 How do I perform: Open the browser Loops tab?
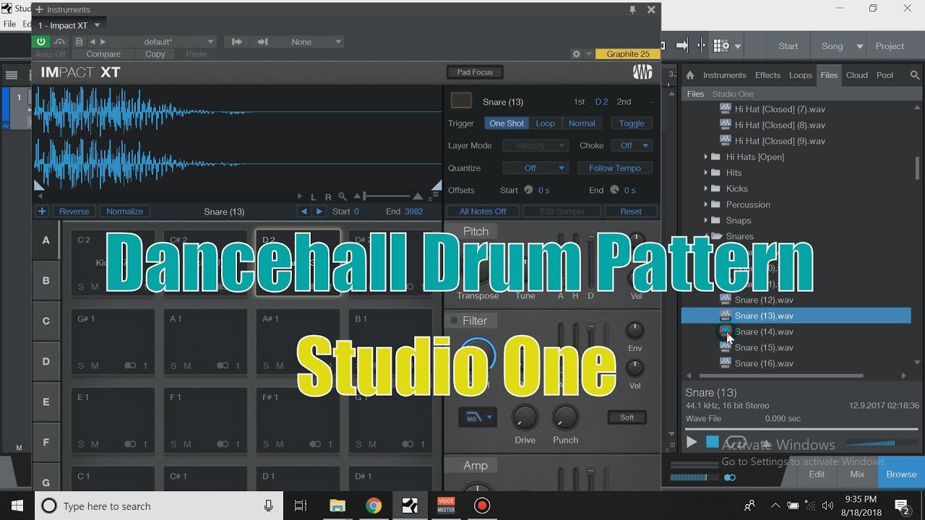801,75
